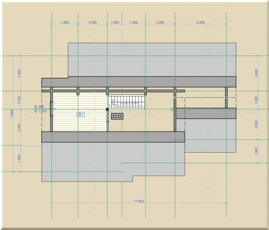Click the 1.800 dimension at top left
This screenshot has width=269, height=230.
[x=65, y=22]
